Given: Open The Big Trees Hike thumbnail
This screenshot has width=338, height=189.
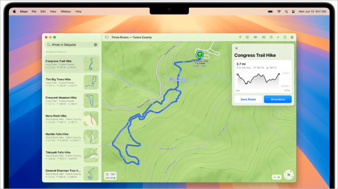Looking at the screenshot, I should [91, 82].
